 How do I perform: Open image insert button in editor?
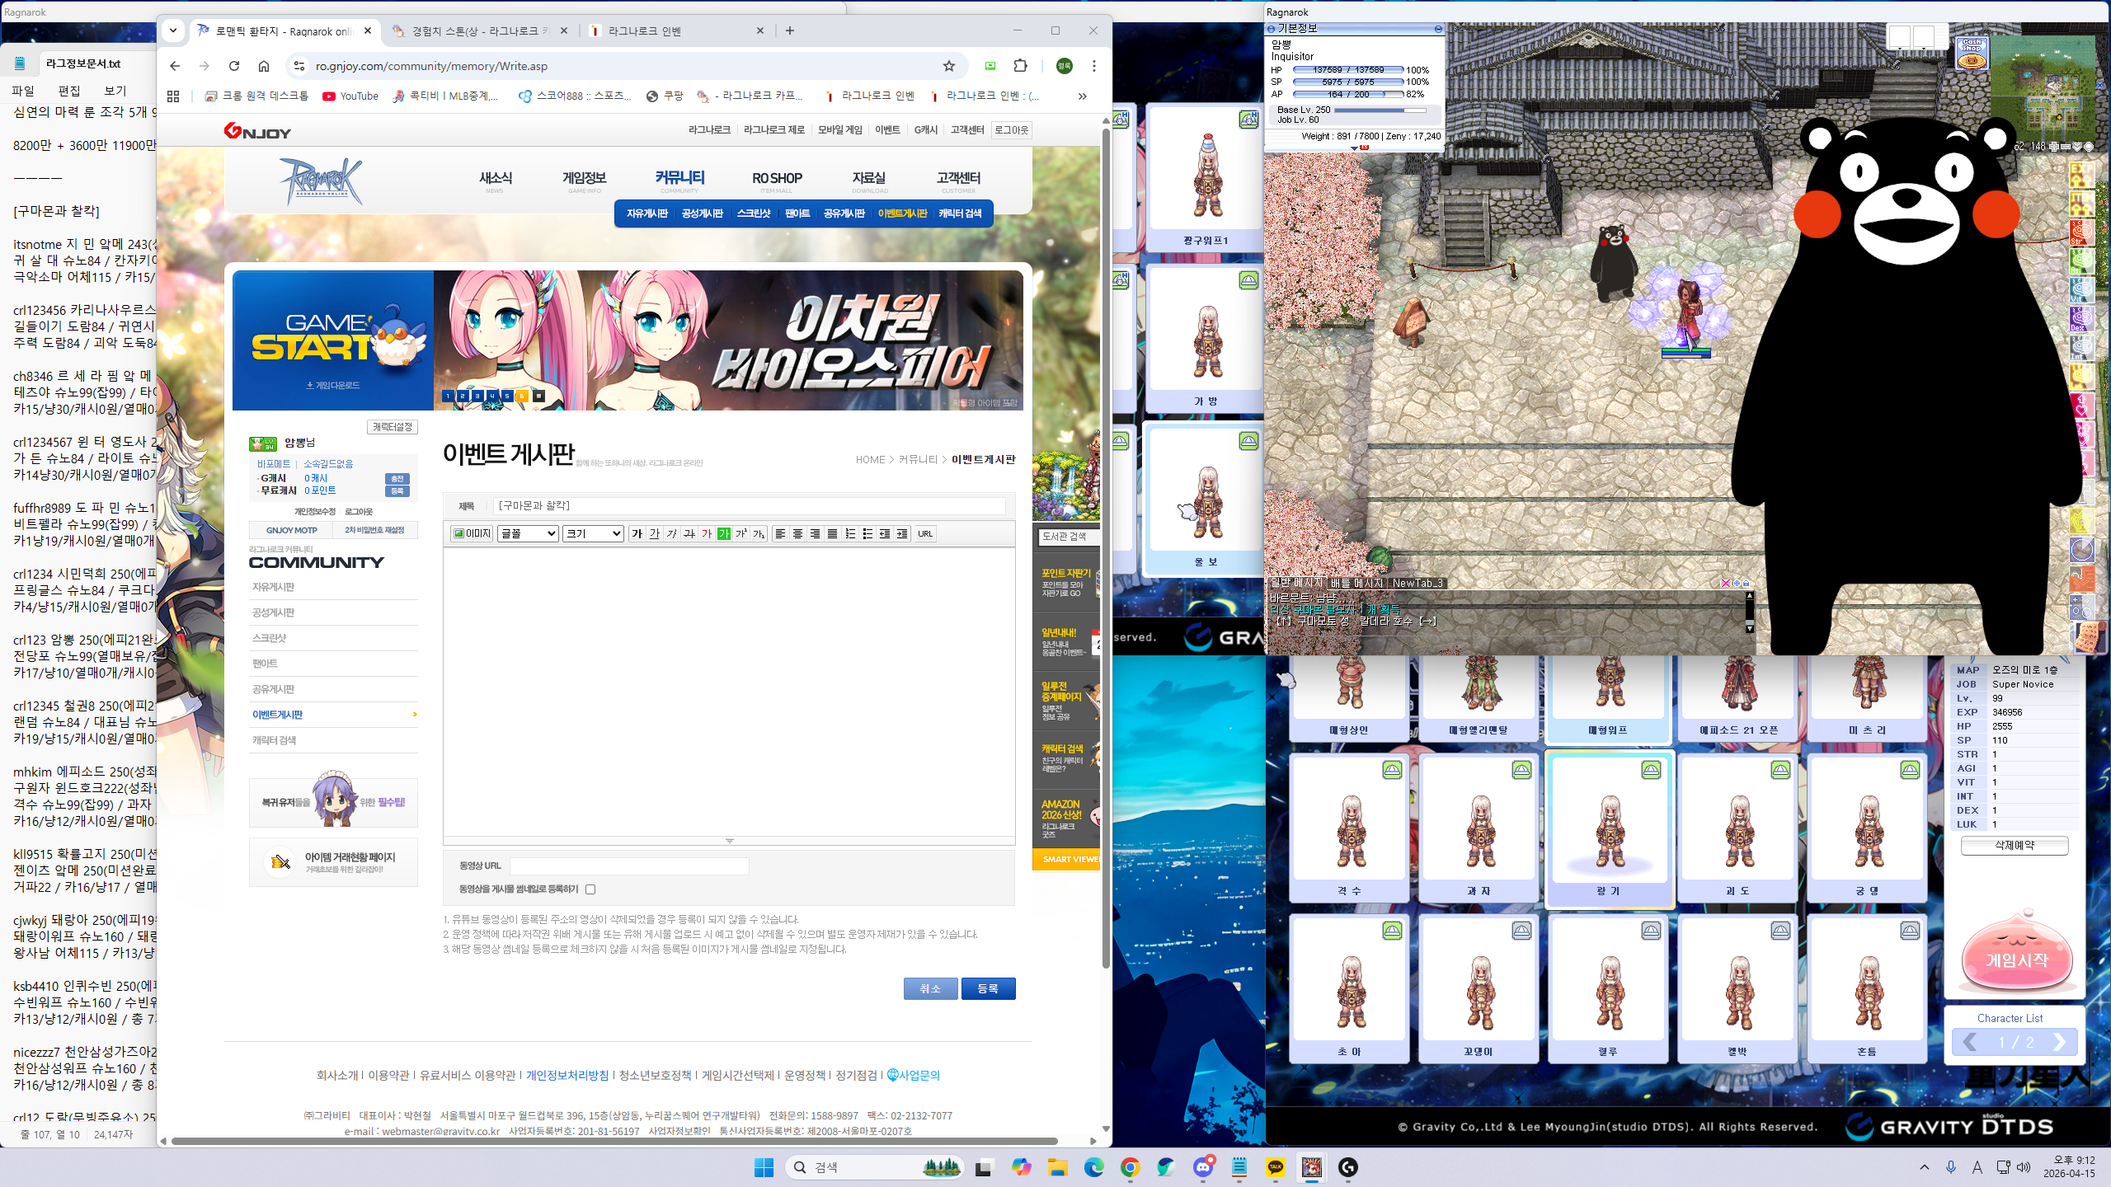(x=472, y=533)
